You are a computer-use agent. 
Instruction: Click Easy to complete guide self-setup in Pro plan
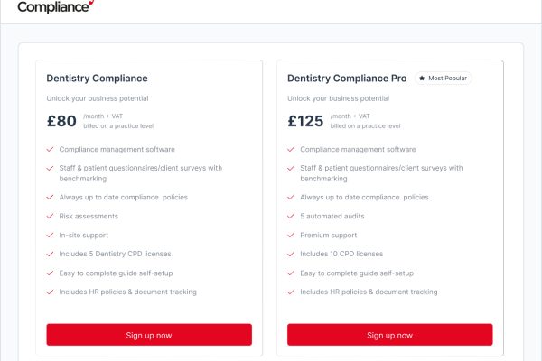pyautogui.click(x=357, y=273)
